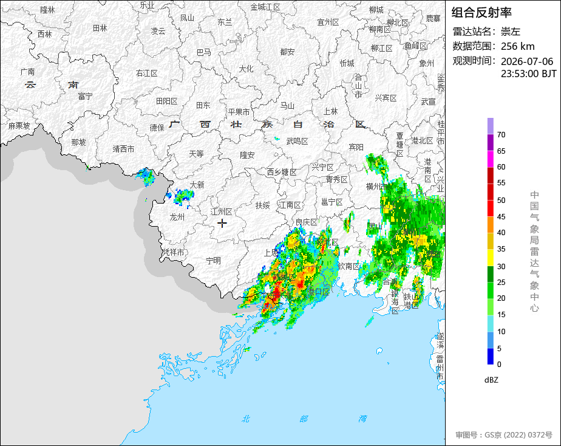Click the 武鸣区 district label
This screenshot has height=446, width=561.
pos(297,142)
